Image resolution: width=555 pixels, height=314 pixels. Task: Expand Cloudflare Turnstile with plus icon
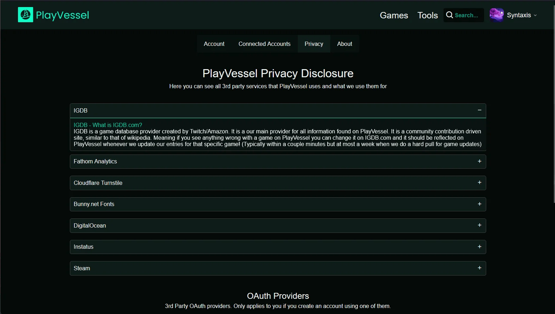pos(479,182)
